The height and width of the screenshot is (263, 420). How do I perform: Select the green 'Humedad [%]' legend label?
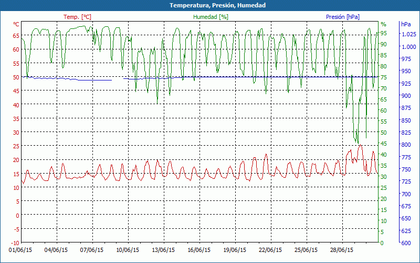click(x=211, y=17)
